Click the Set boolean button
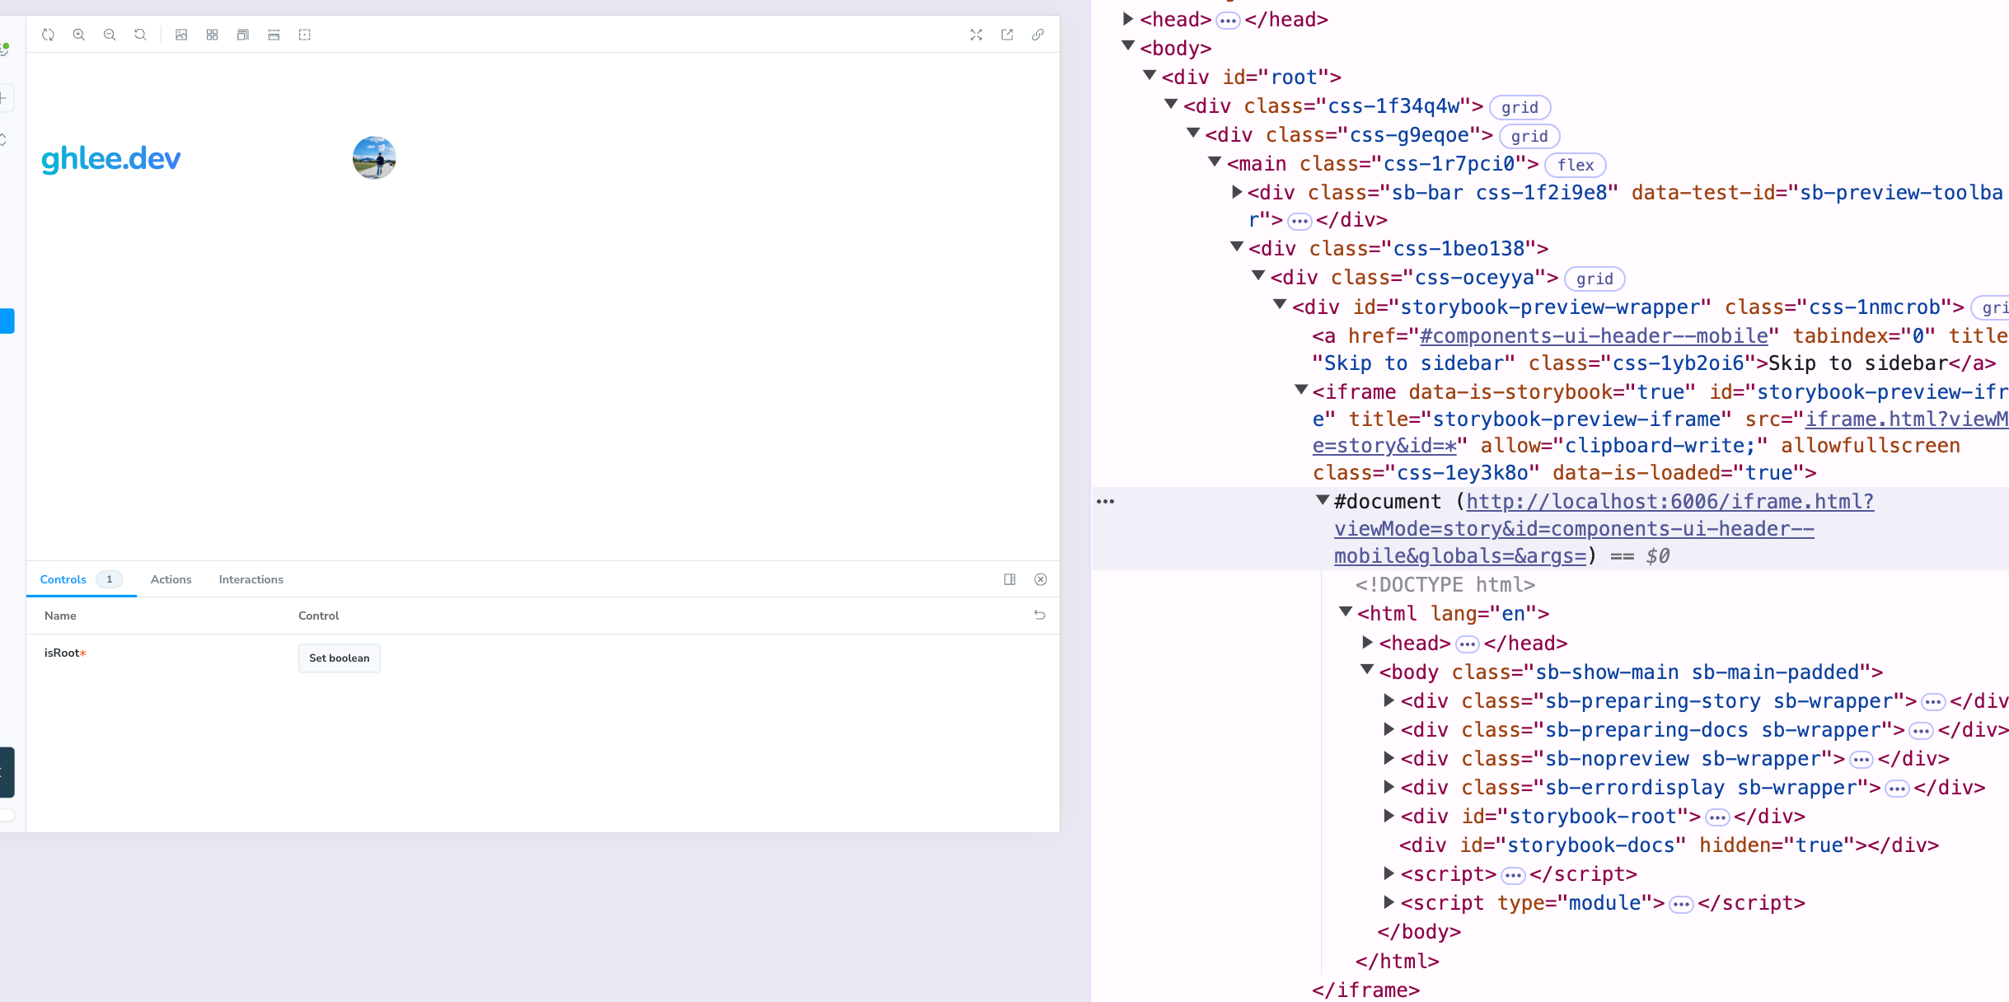The width and height of the screenshot is (2009, 1002). click(339, 658)
